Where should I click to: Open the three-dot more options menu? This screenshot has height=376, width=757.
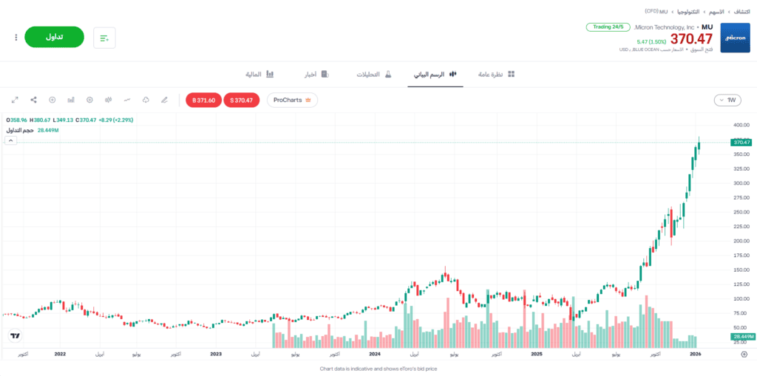pyautogui.click(x=16, y=37)
